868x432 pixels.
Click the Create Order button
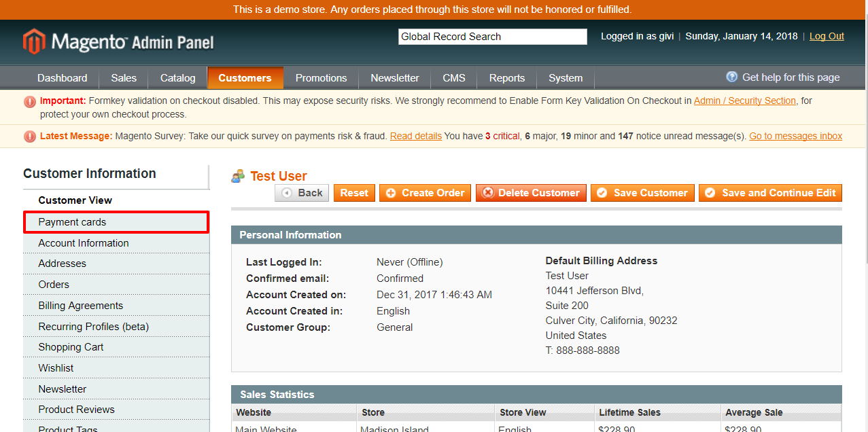(x=426, y=193)
